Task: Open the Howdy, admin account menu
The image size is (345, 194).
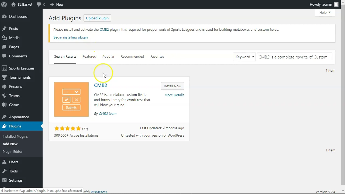Action: coord(324,4)
